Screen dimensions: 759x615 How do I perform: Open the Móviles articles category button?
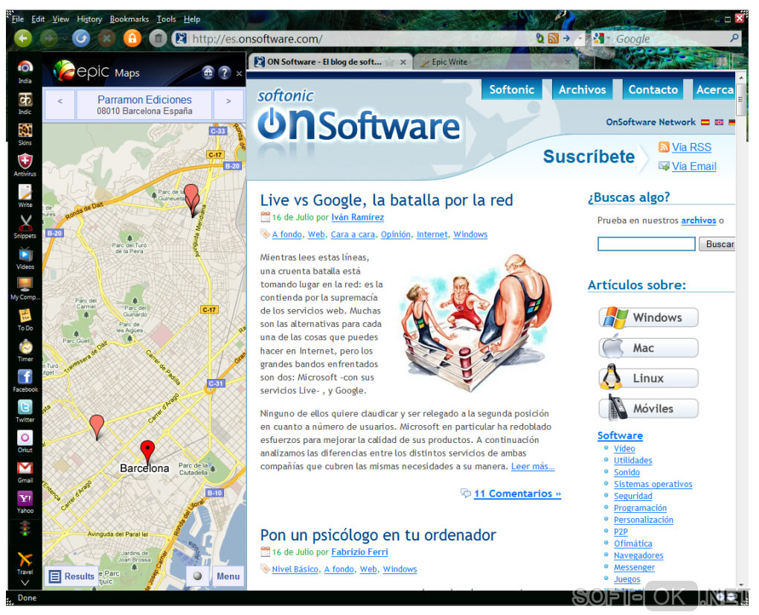point(648,409)
